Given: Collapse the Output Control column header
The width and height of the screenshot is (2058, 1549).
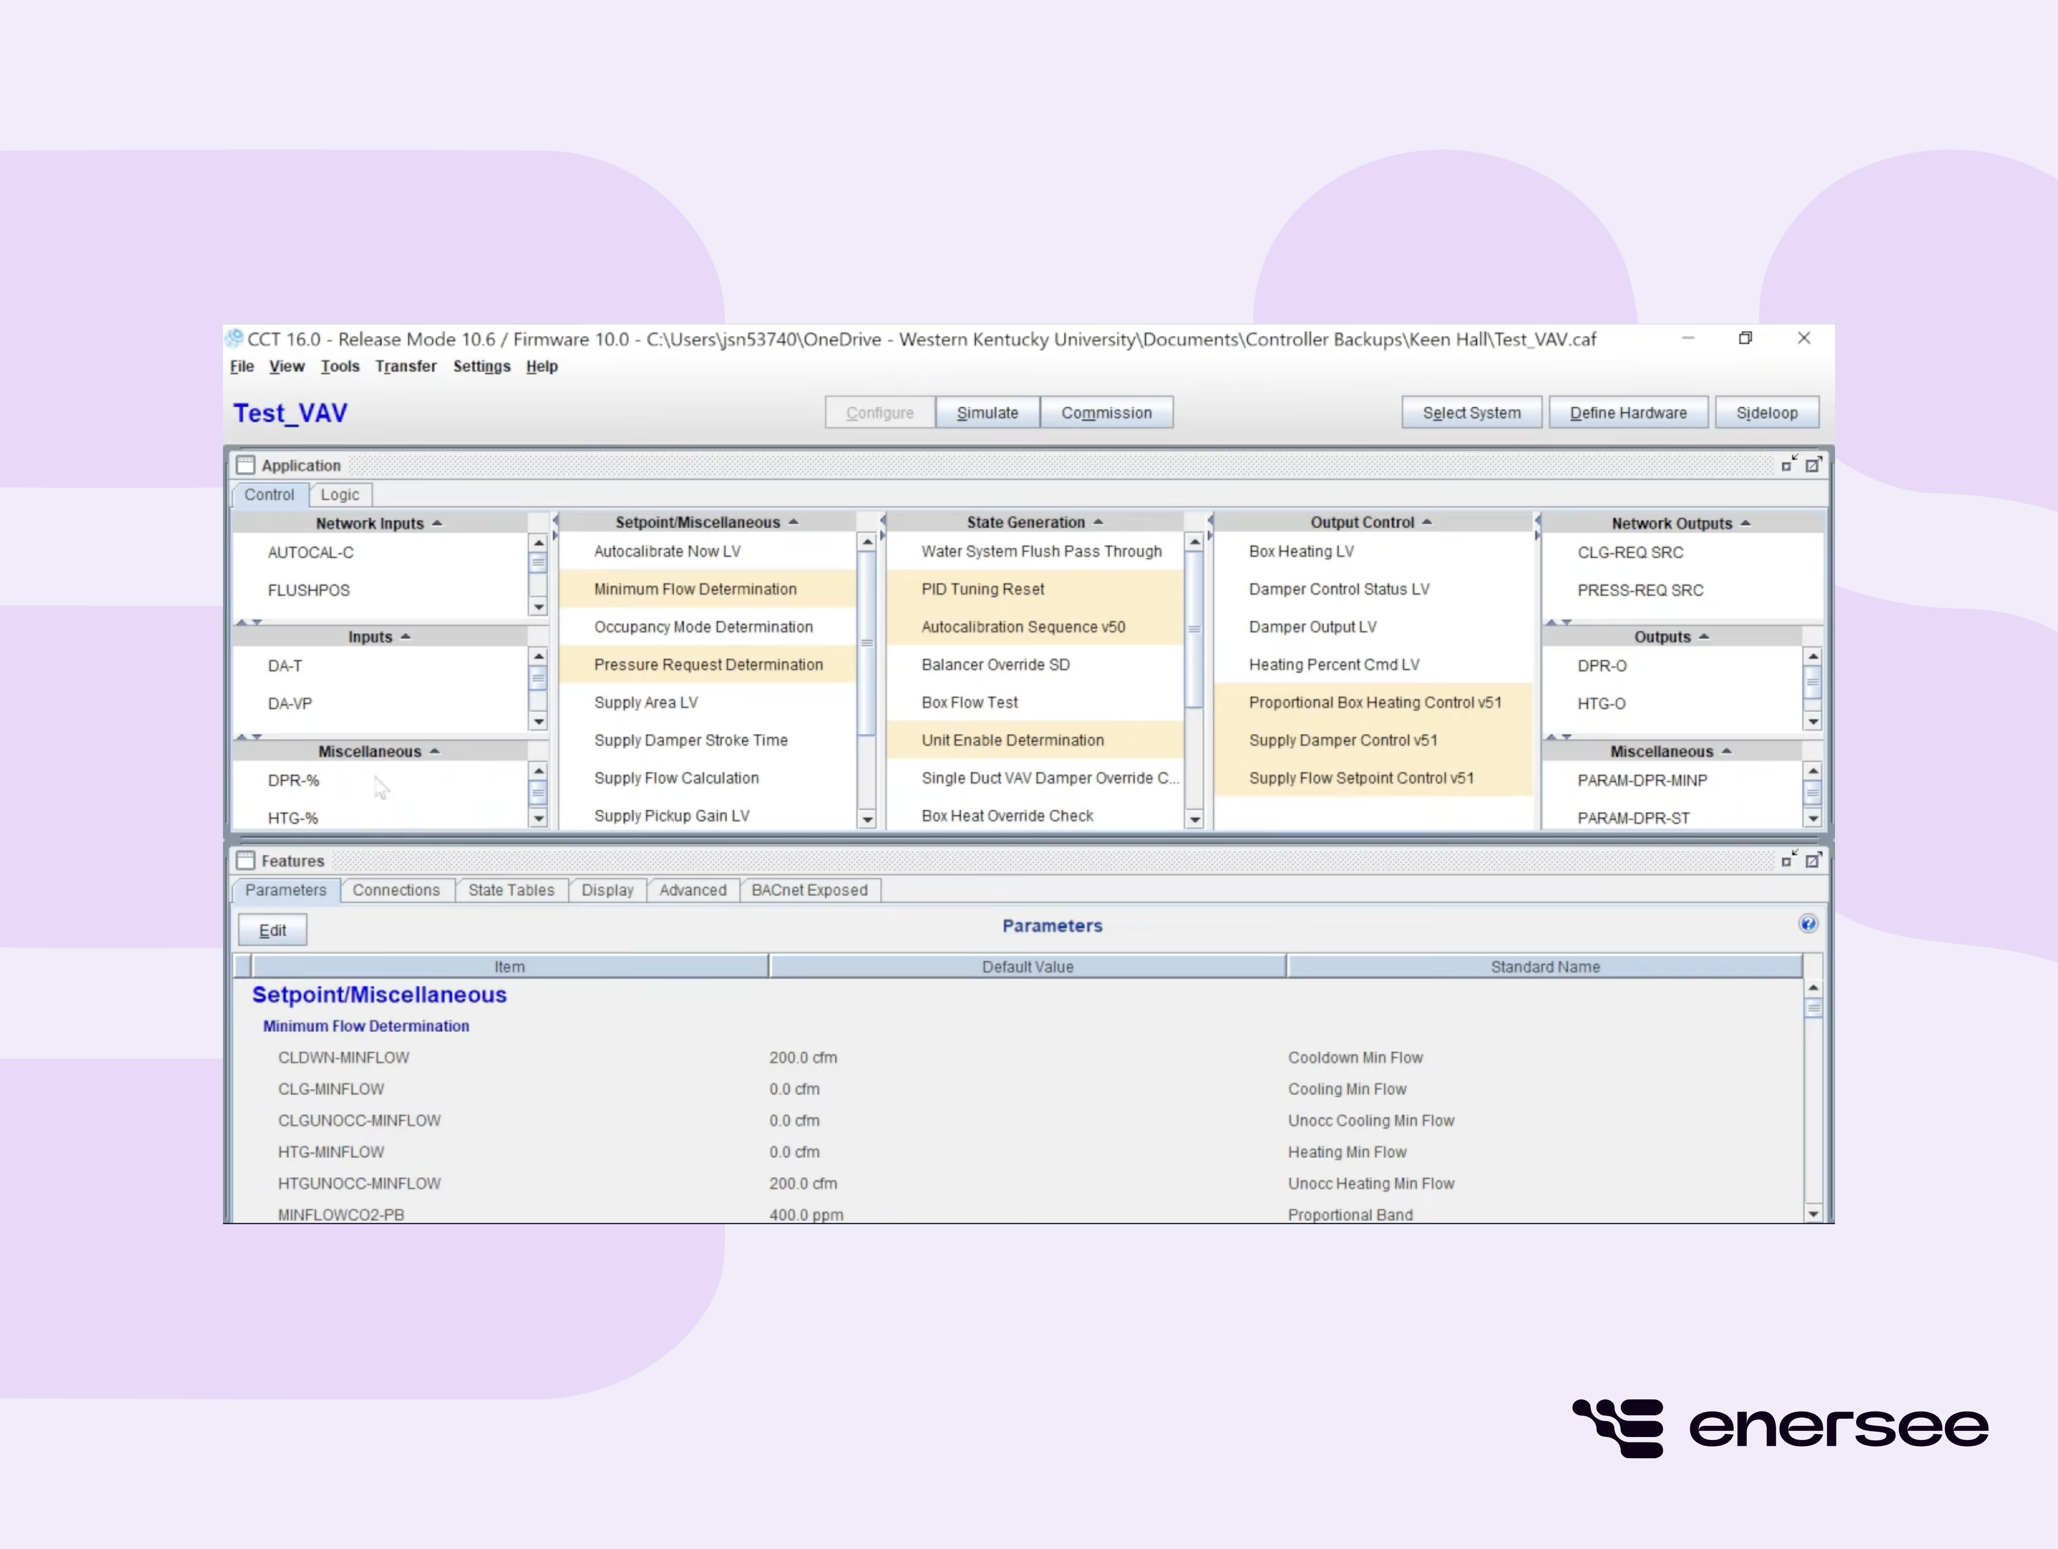Looking at the screenshot, I should [x=1426, y=522].
